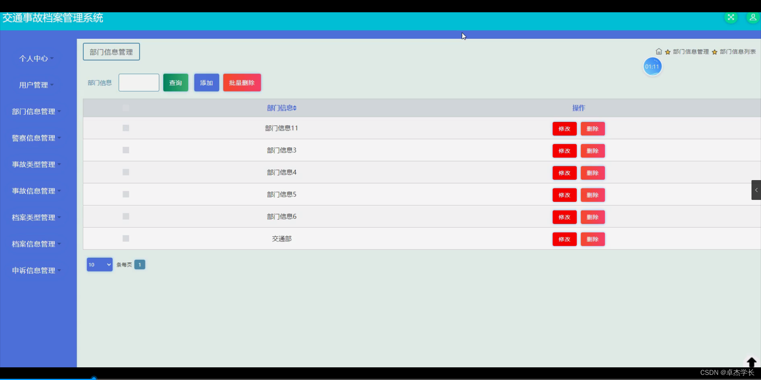Check the checkbox for 部门信息11 row
This screenshot has height=380, width=761.
tap(126, 128)
